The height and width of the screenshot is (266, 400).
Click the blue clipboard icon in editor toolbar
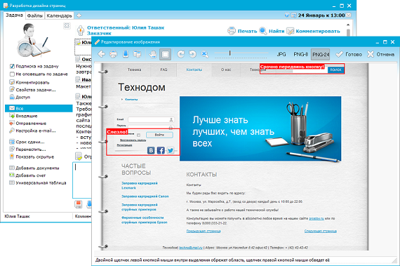pyautogui.click(x=126, y=54)
